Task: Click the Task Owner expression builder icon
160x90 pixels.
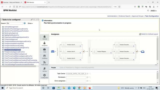Action: tap(87, 74)
